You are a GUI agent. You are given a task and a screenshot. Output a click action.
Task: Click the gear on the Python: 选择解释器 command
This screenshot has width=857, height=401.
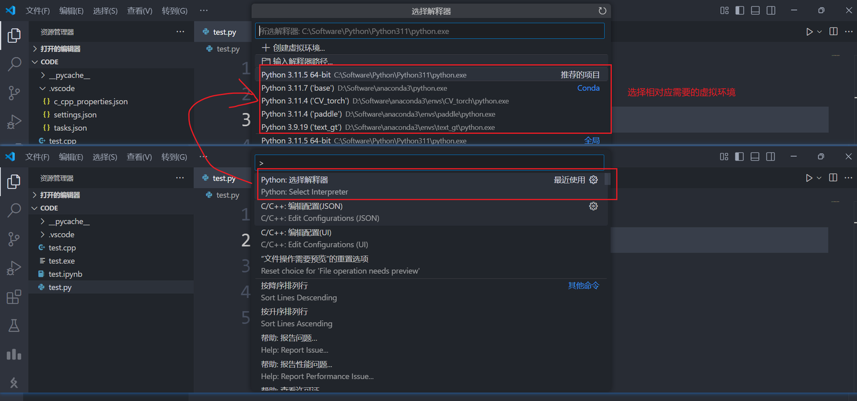[x=593, y=180]
